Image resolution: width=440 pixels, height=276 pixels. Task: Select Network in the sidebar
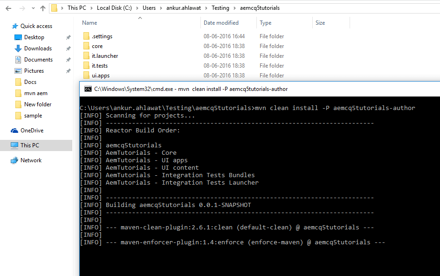[32, 160]
